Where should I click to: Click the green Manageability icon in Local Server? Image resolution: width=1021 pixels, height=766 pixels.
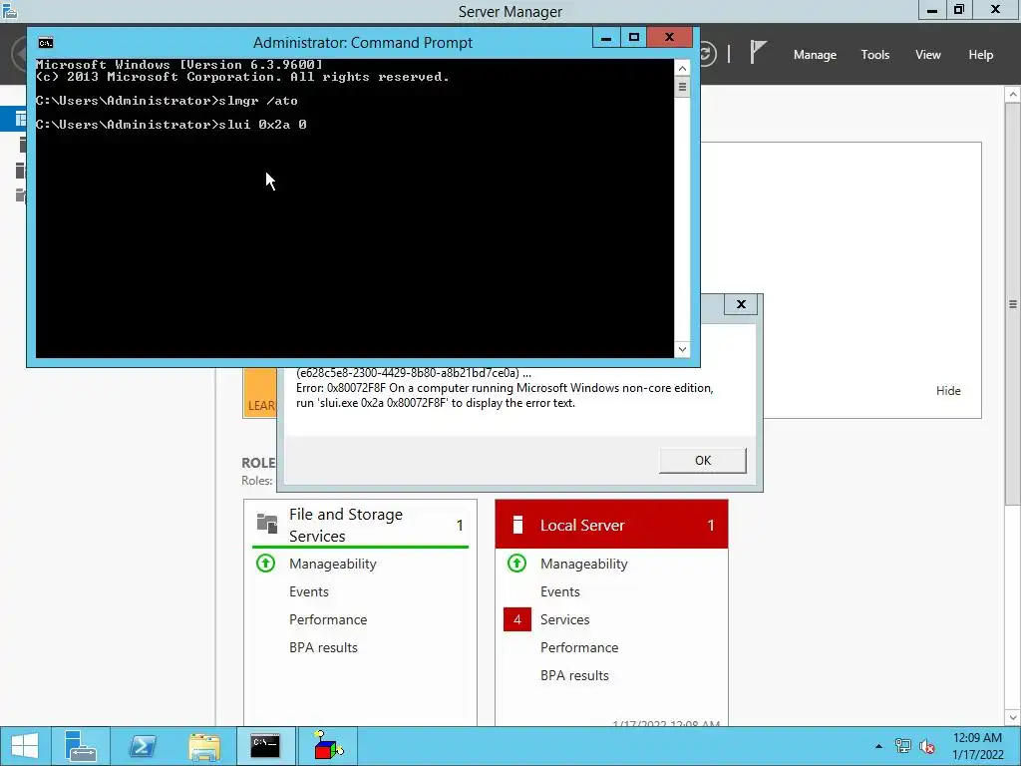click(x=517, y=563)
